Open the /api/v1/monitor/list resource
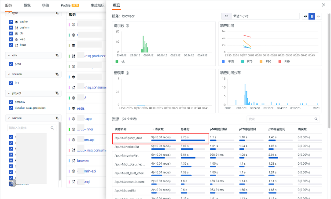 click(127, 156)
